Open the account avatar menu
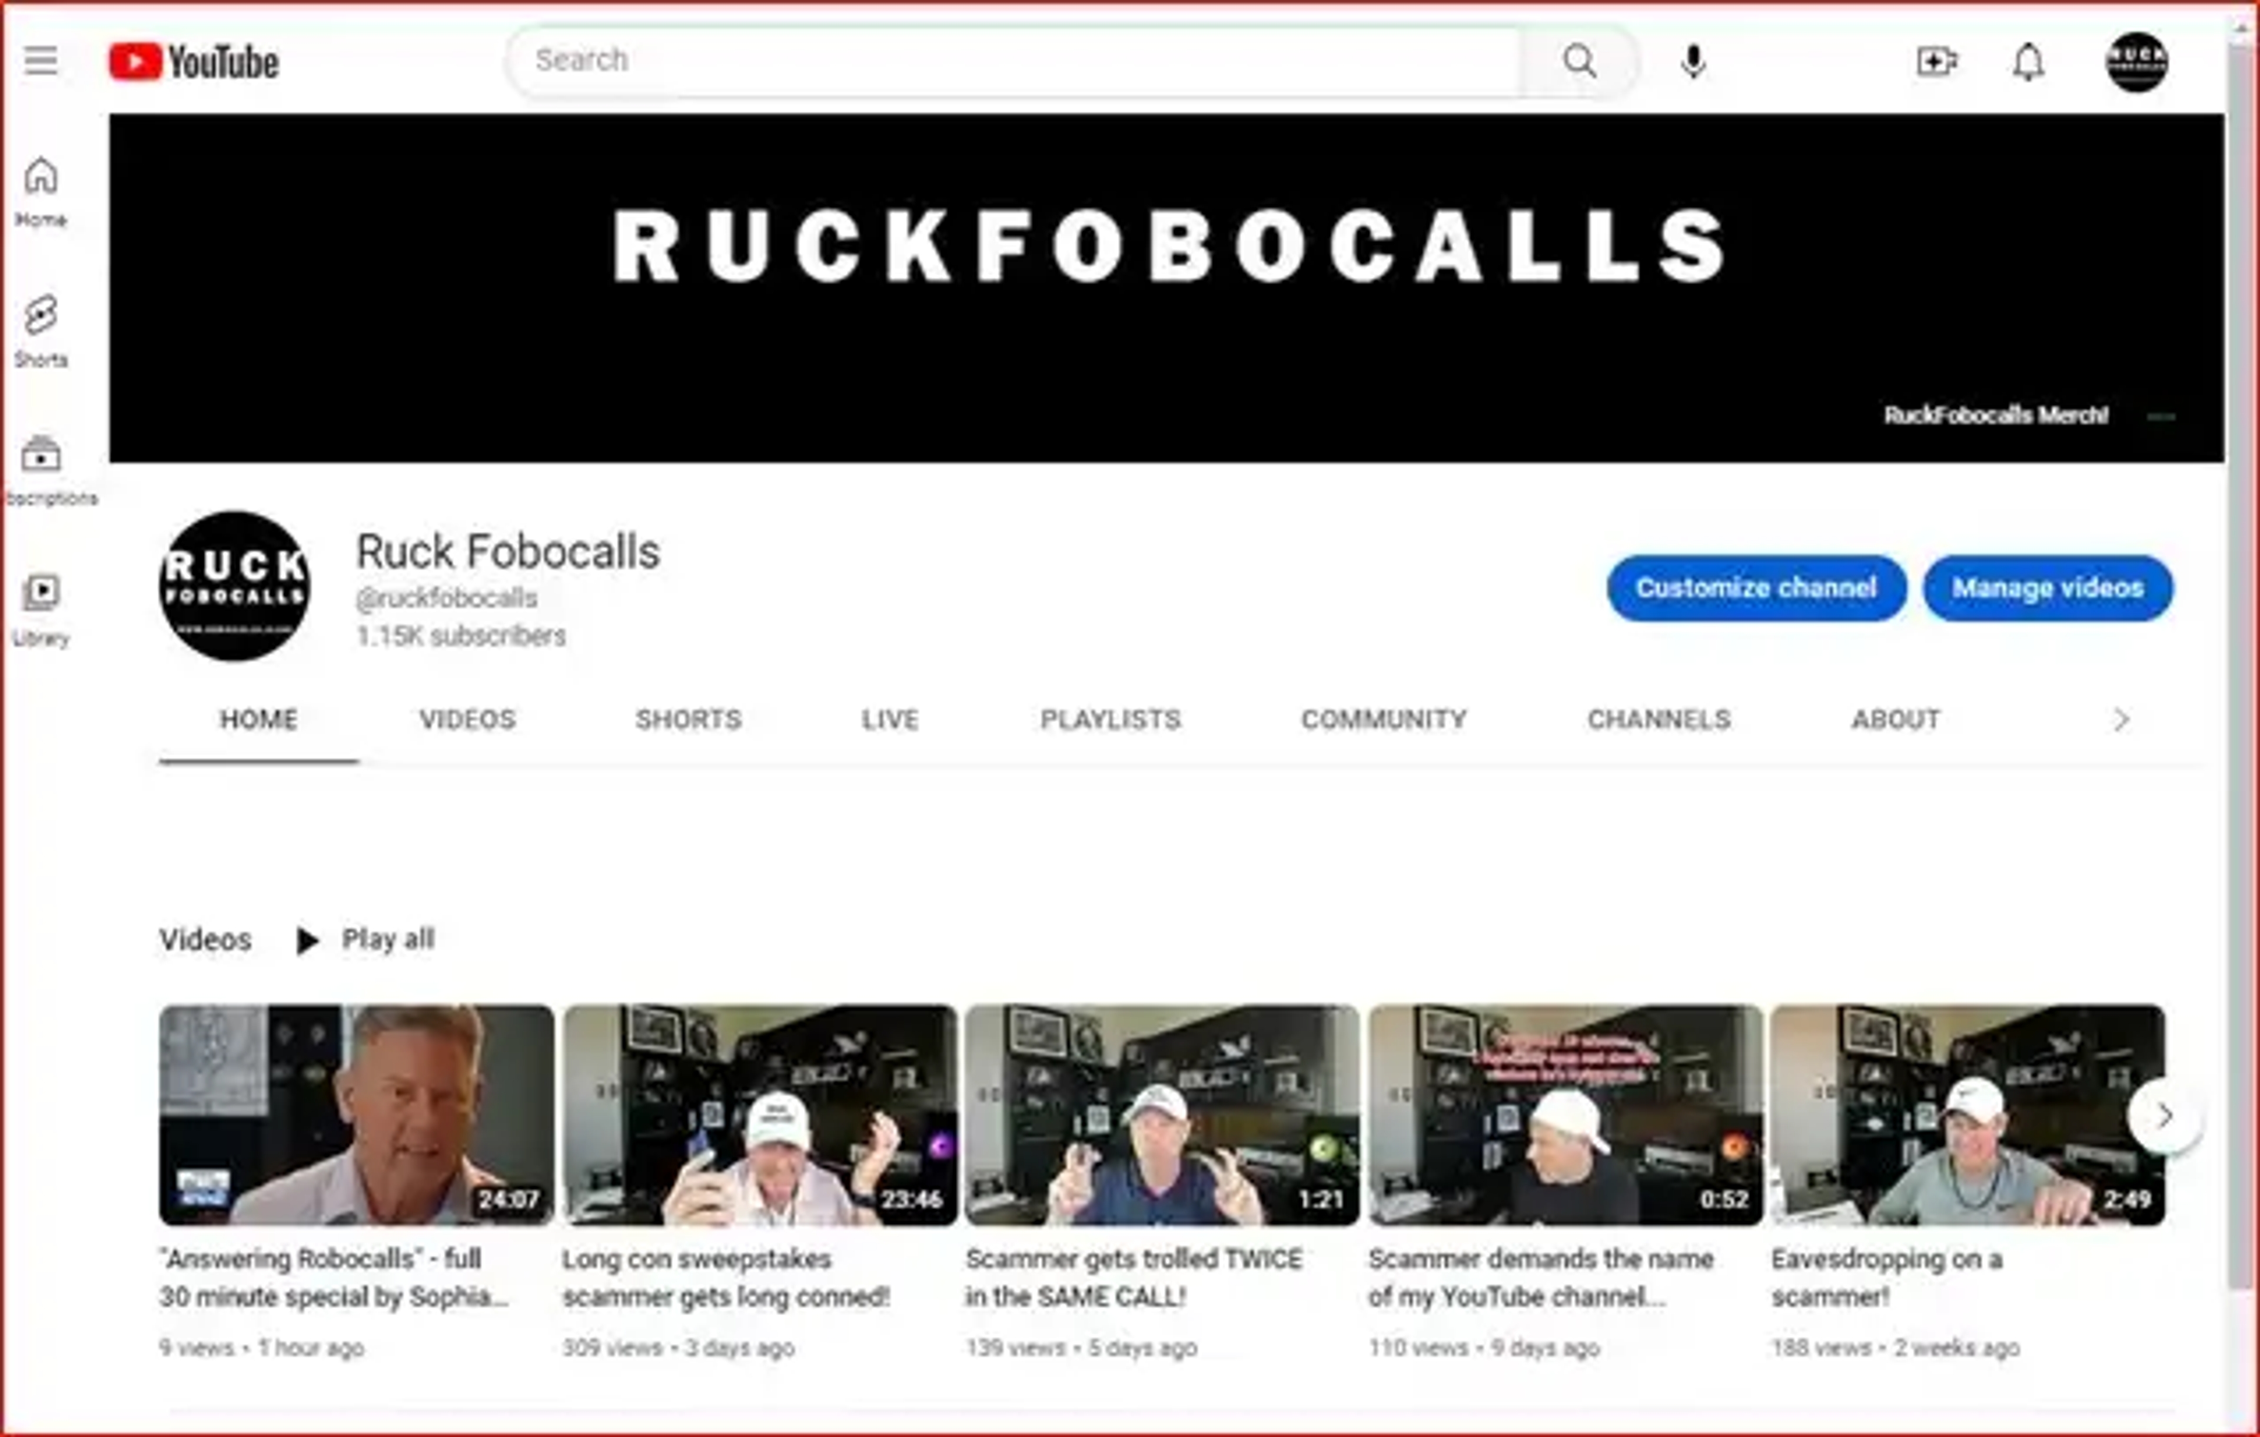 point(2136,62)
